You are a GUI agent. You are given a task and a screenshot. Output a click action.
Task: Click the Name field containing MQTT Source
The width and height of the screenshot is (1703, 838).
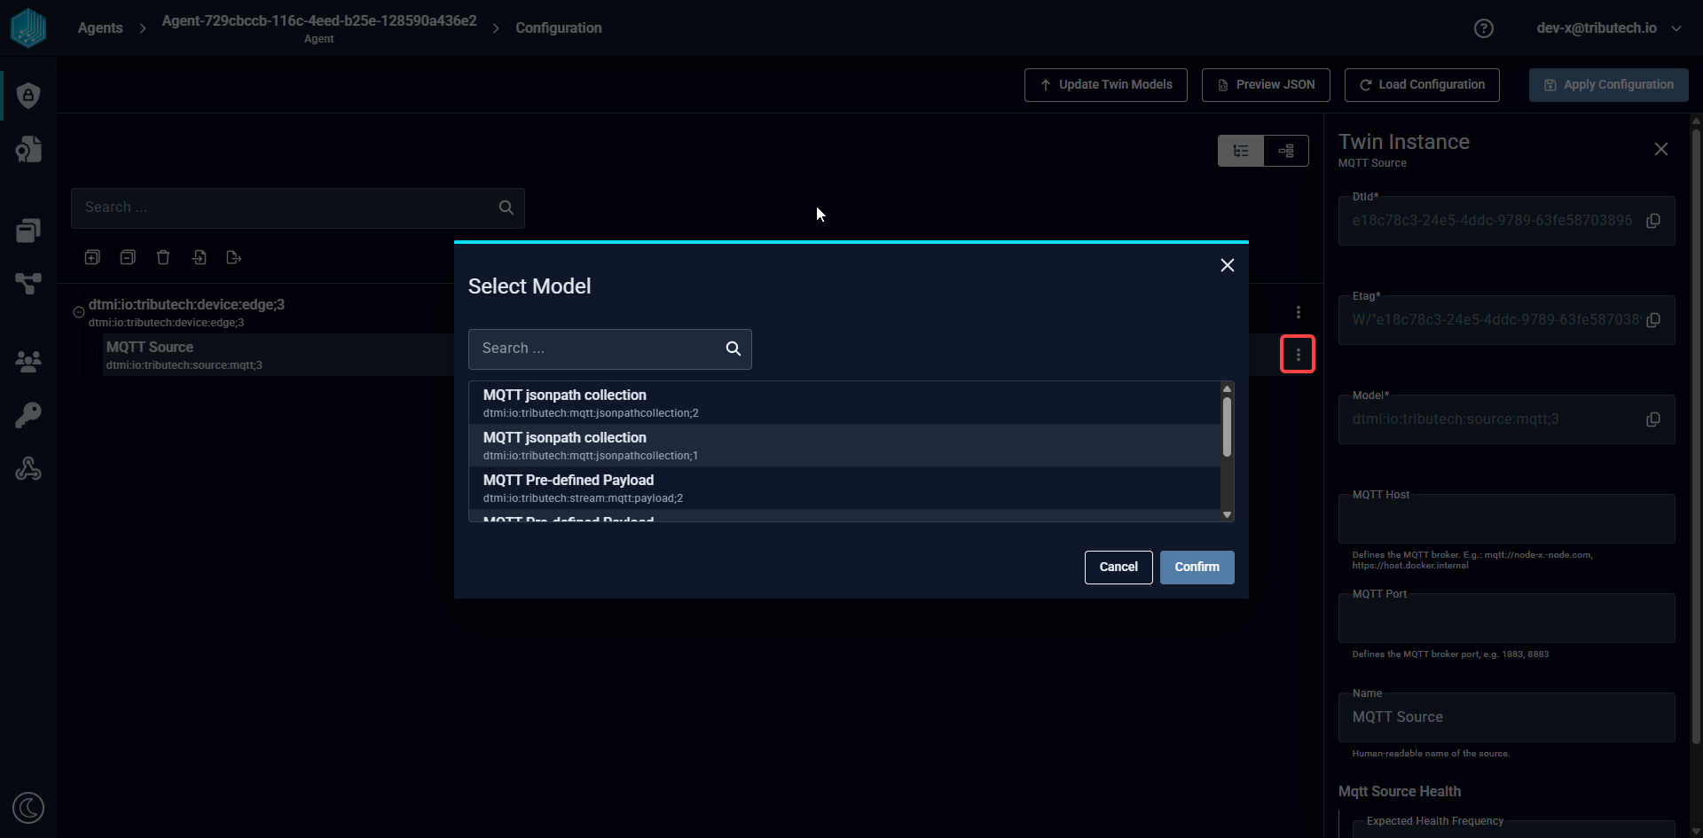1507,717
